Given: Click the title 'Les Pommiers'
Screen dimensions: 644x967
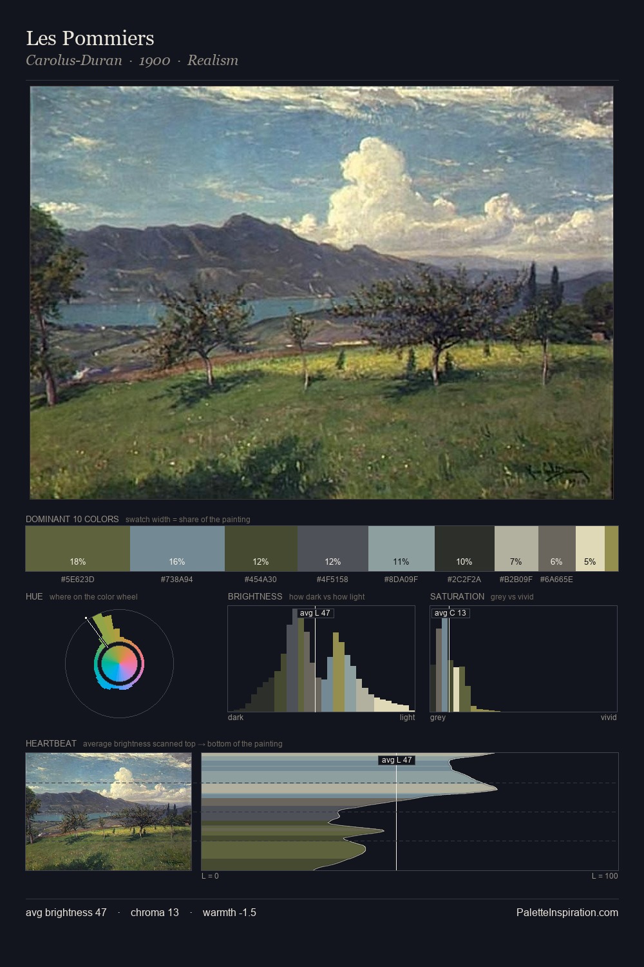Looking at the screenshot, I should coord(90,39).
